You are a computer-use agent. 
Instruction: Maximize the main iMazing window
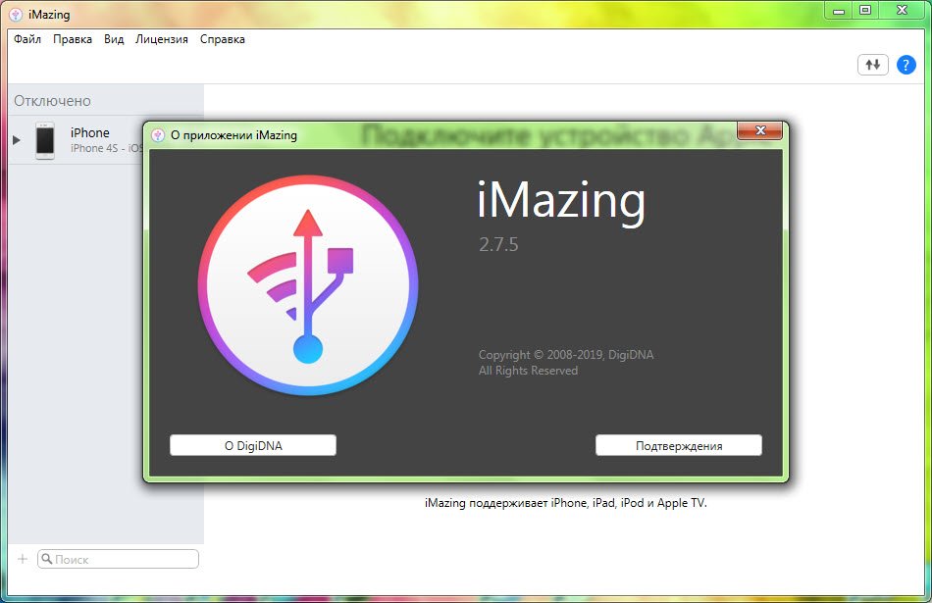point(865,10)
